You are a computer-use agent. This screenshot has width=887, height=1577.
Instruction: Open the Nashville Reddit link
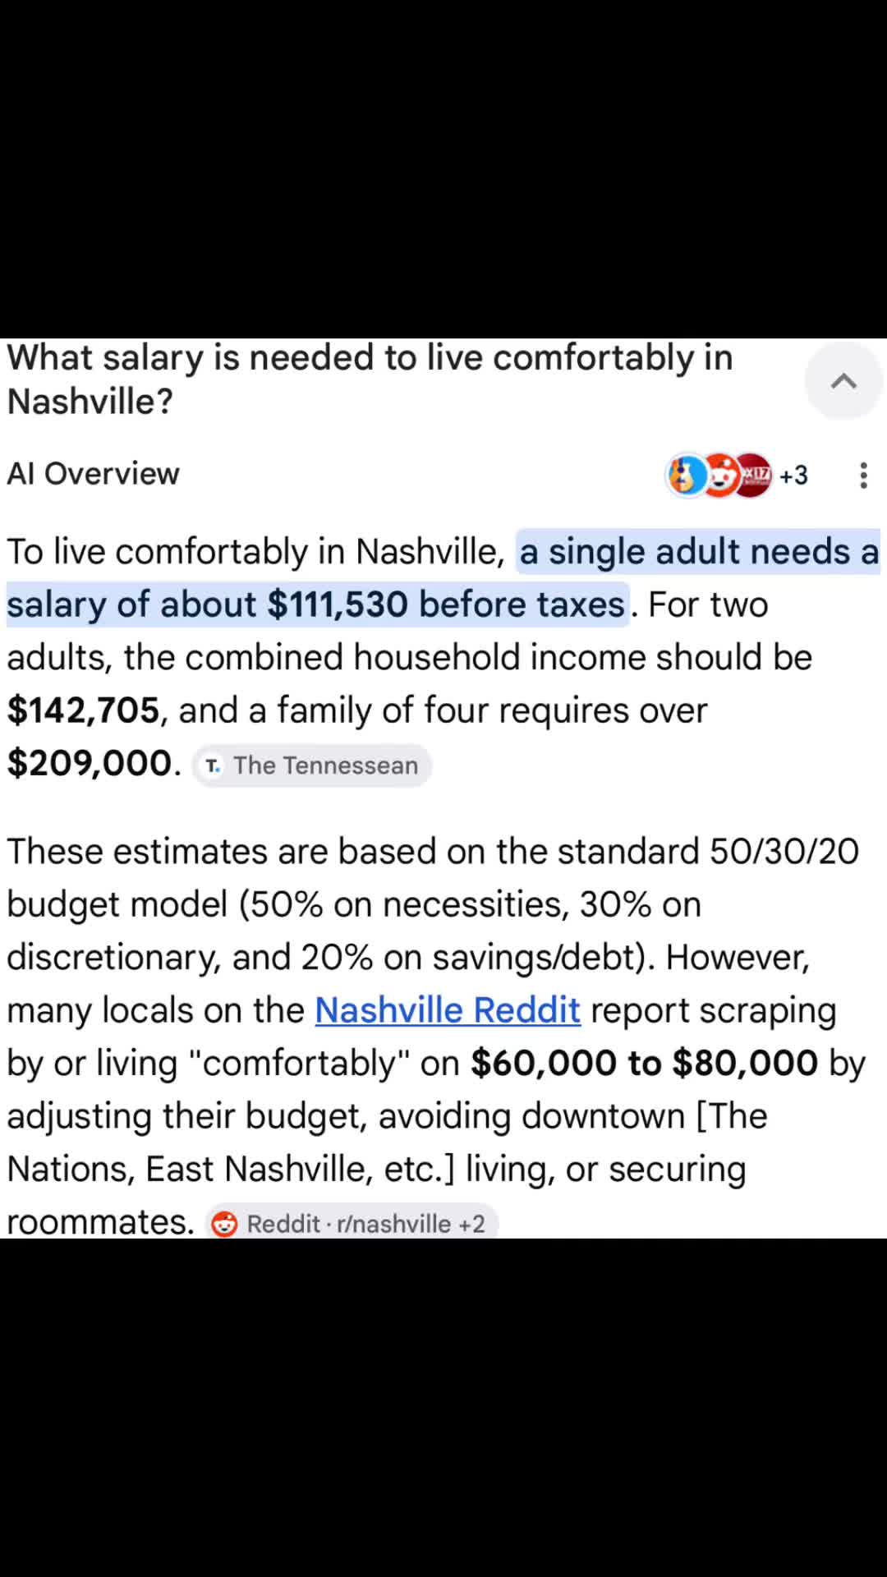(x=448, y=1009)
